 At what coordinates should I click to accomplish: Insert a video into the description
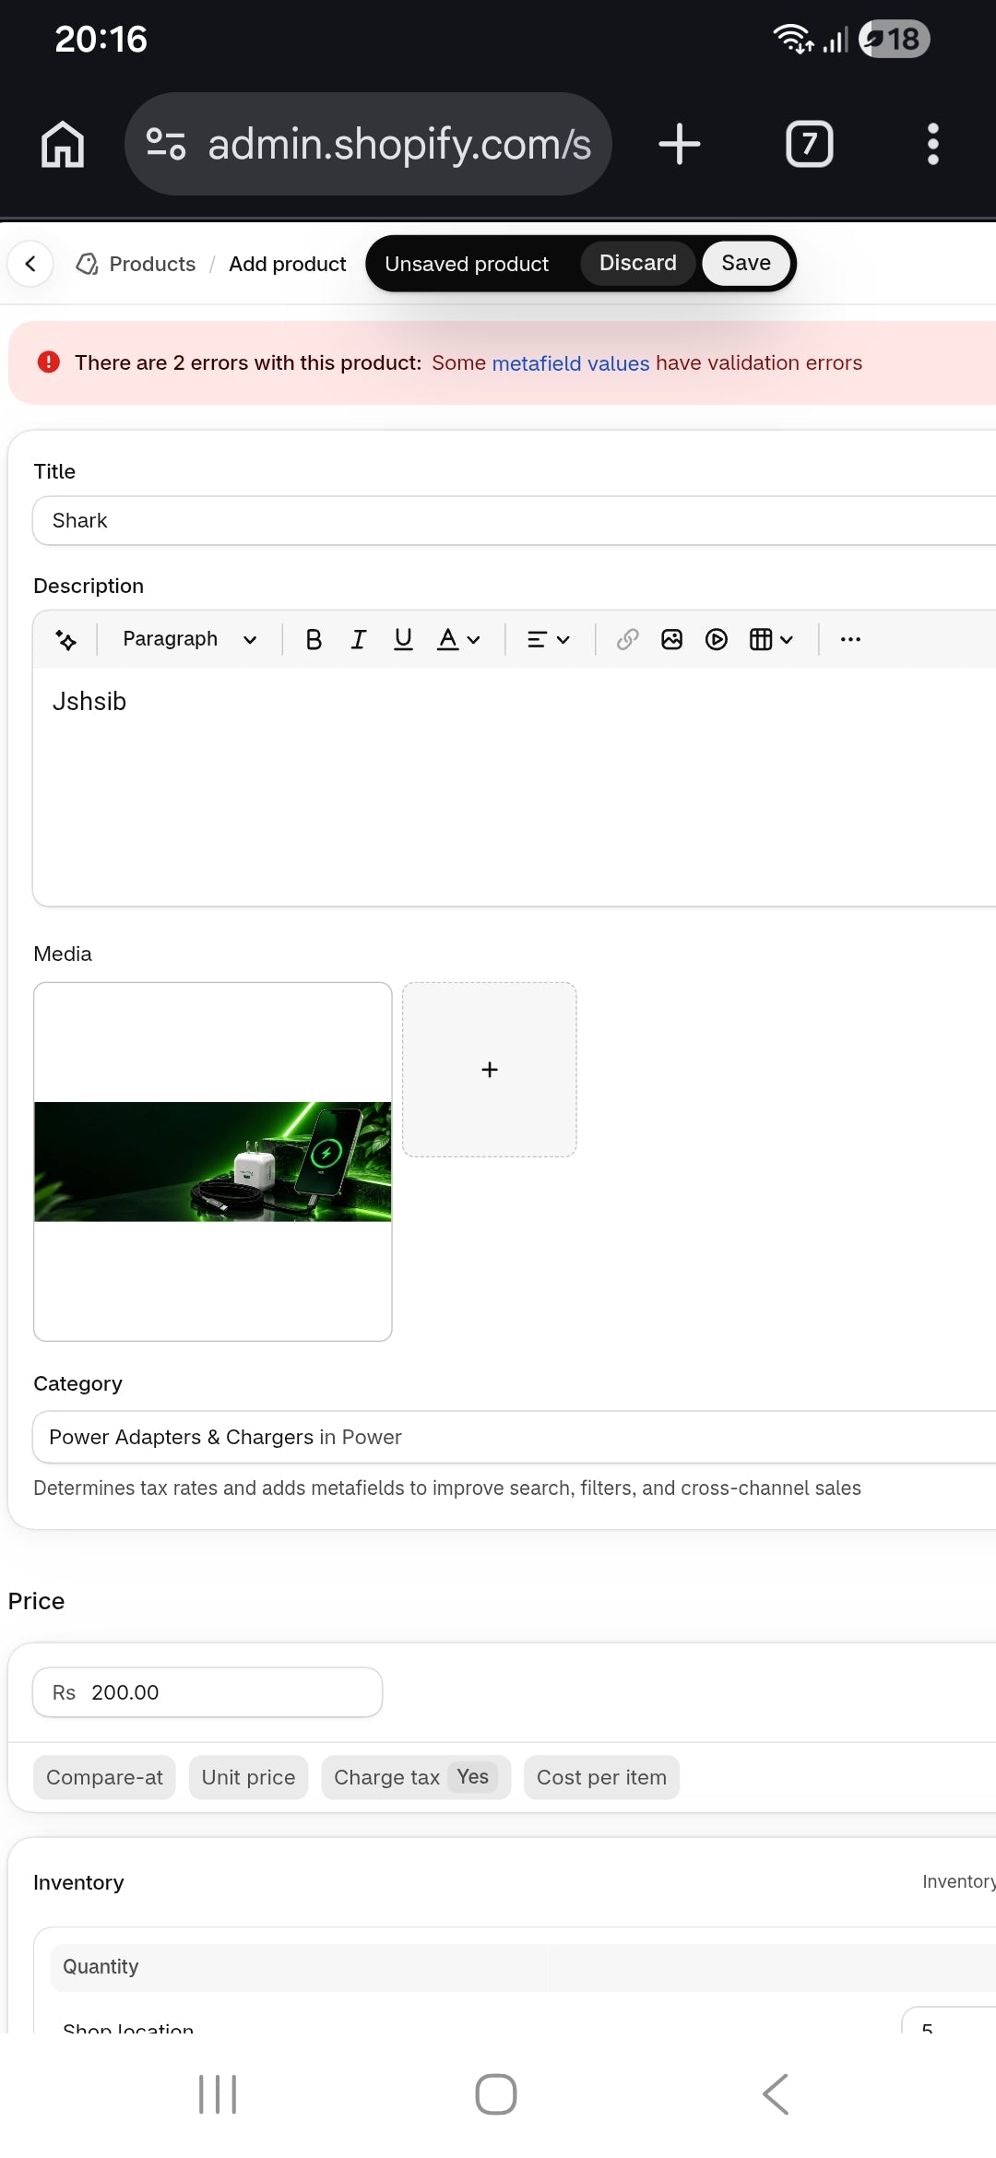pos(717,639)
